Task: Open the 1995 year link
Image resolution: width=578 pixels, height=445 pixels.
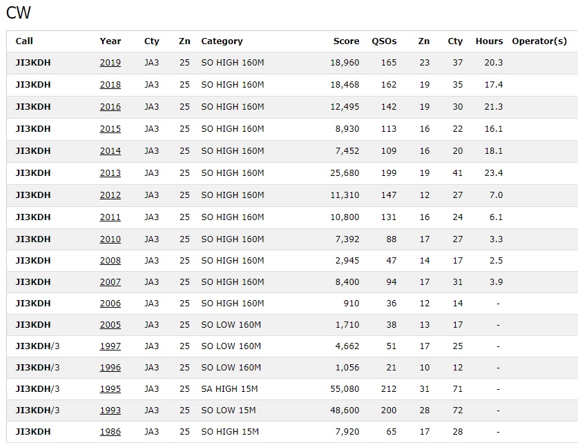Action: [110, 389]
